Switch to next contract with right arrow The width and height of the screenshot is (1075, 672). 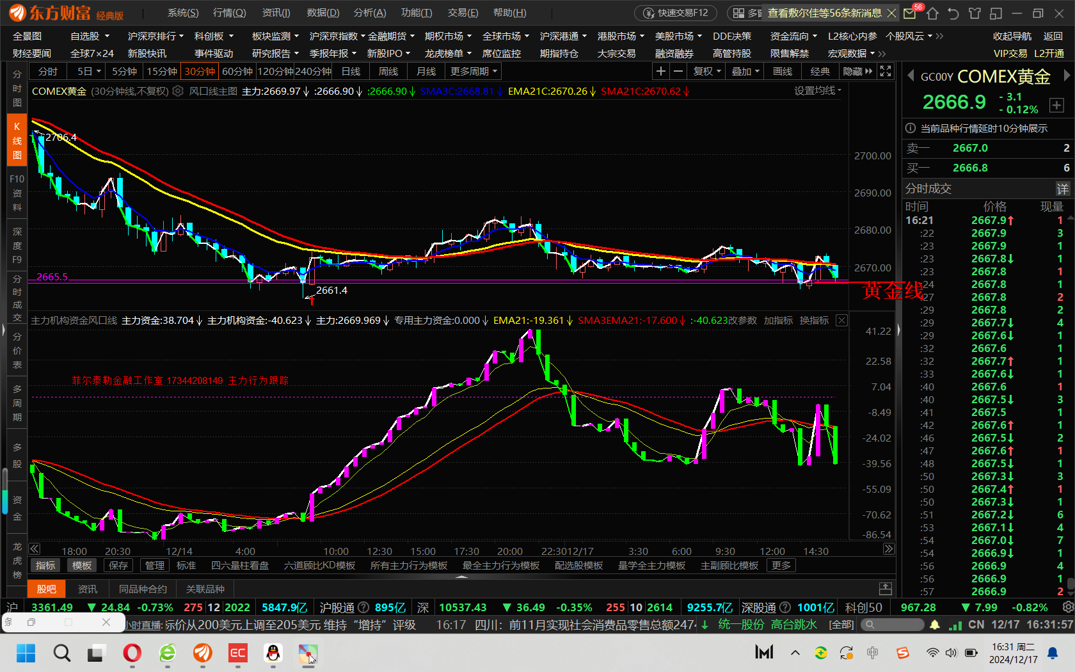(x=1066, y=76)
